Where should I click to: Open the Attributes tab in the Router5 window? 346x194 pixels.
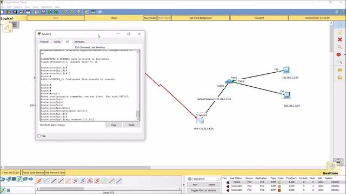pyautogui.click(x=79, y=41)
